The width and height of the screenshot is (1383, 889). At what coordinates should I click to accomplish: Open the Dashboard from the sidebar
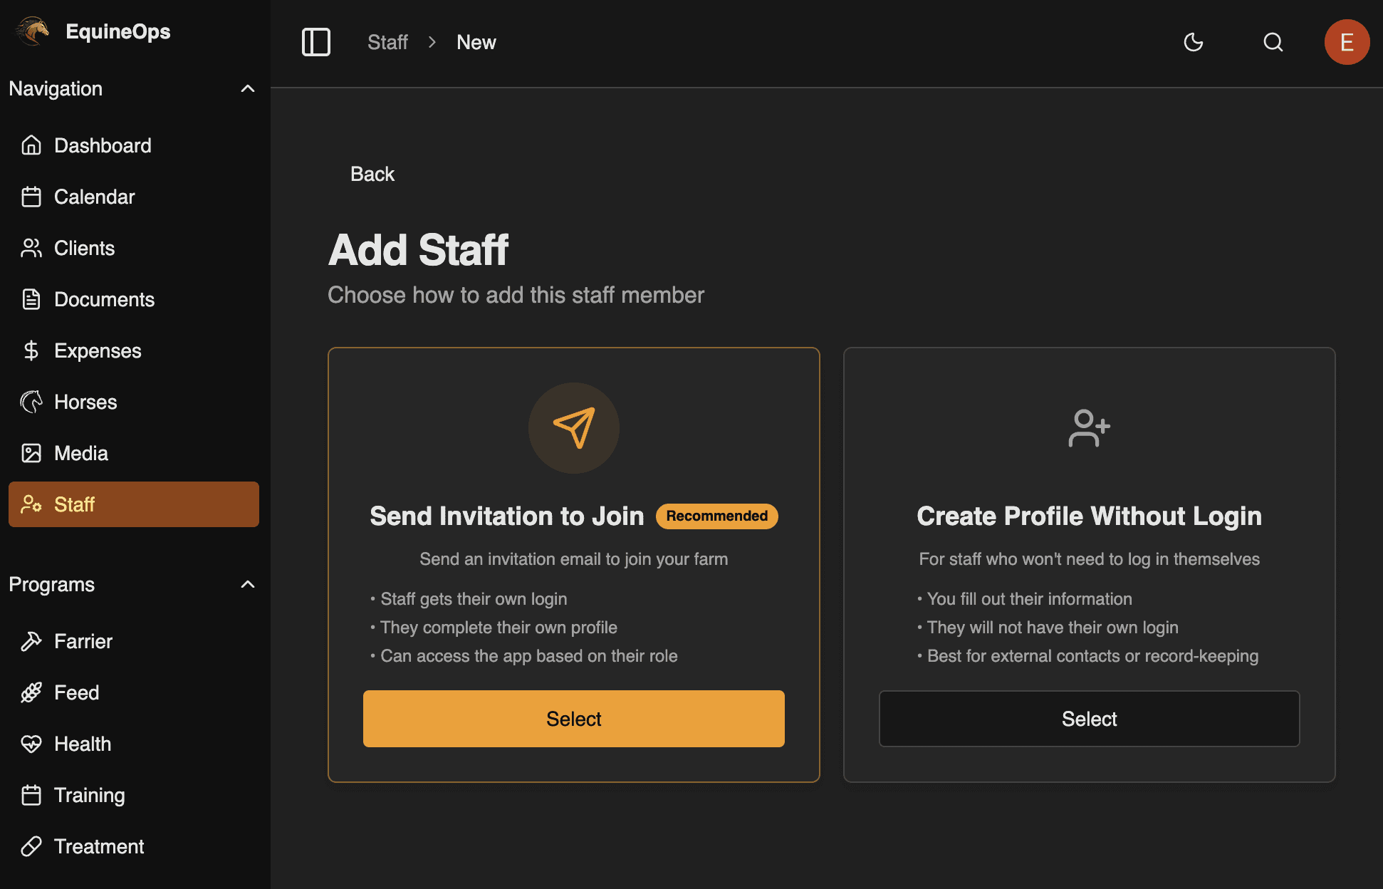pyautogui.click(x=102, y=145)
